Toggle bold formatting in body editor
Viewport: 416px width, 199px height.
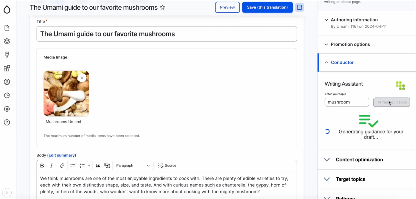pyautogui.click(x=42, y=165)
